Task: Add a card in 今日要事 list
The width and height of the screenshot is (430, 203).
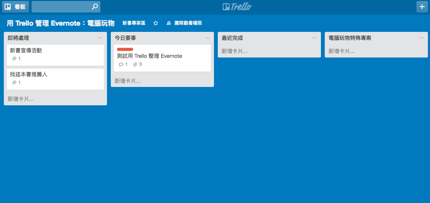Action: (x=127, y=81)
